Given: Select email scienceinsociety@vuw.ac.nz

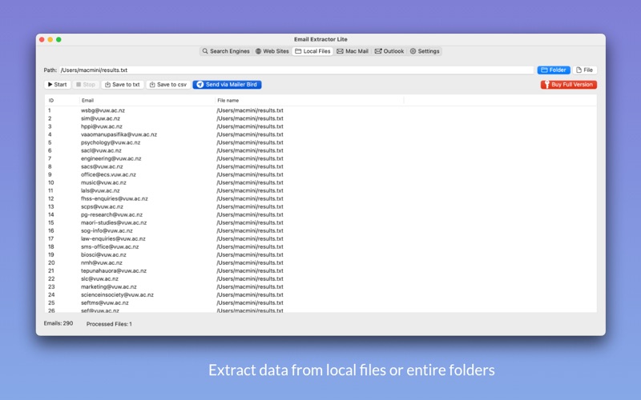Looking at the screenshot, I should pos(117,294).
